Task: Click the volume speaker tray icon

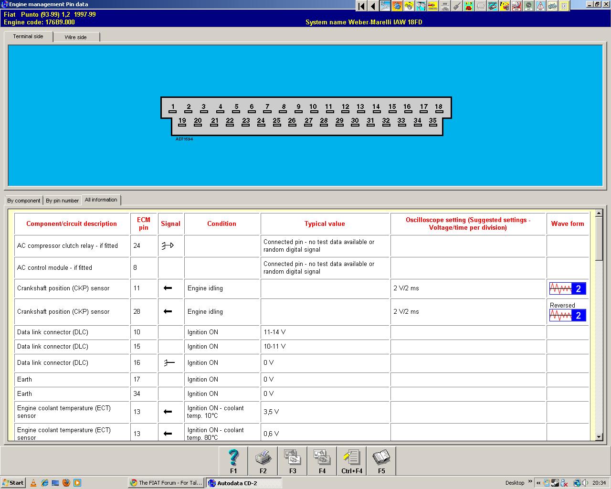Action: tap(585, 483)
